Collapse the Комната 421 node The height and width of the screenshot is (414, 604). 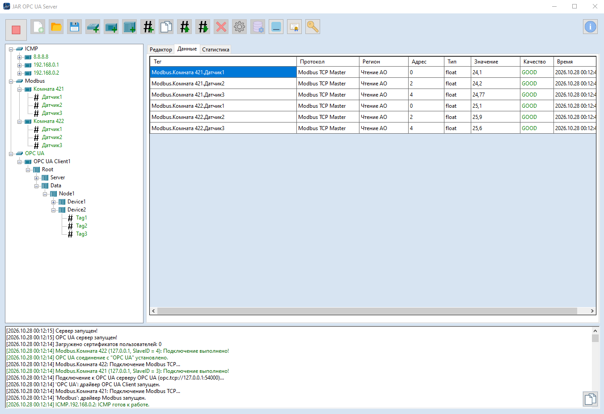[x=20, y=89]
